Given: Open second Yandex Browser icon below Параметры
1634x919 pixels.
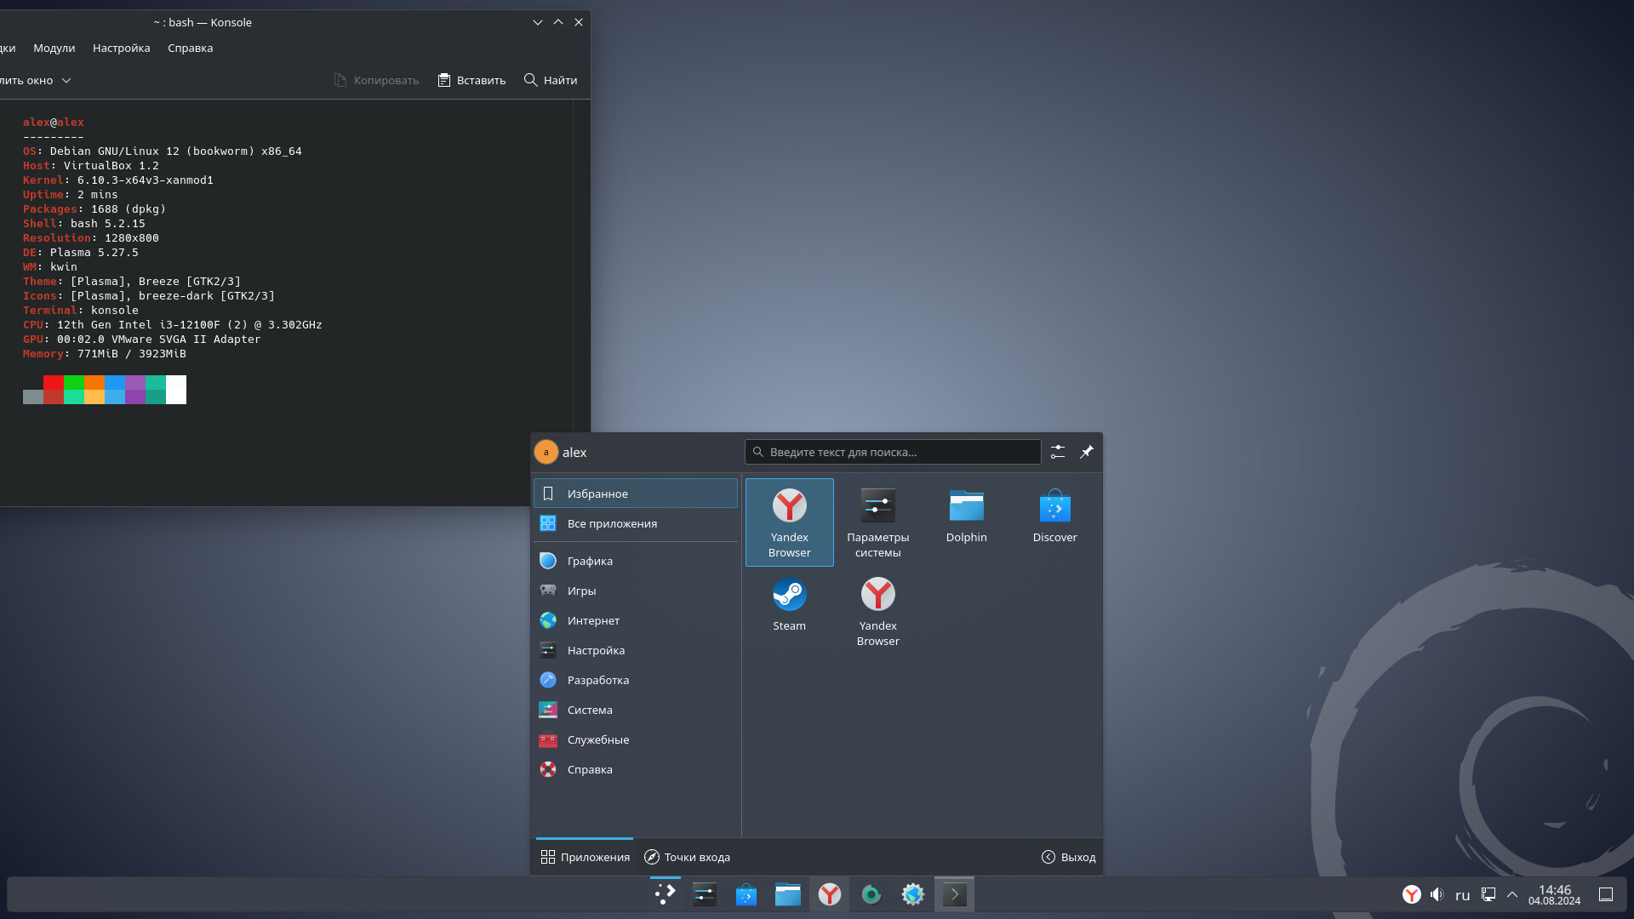Looking at the screenshot, I should coord(877,610).
